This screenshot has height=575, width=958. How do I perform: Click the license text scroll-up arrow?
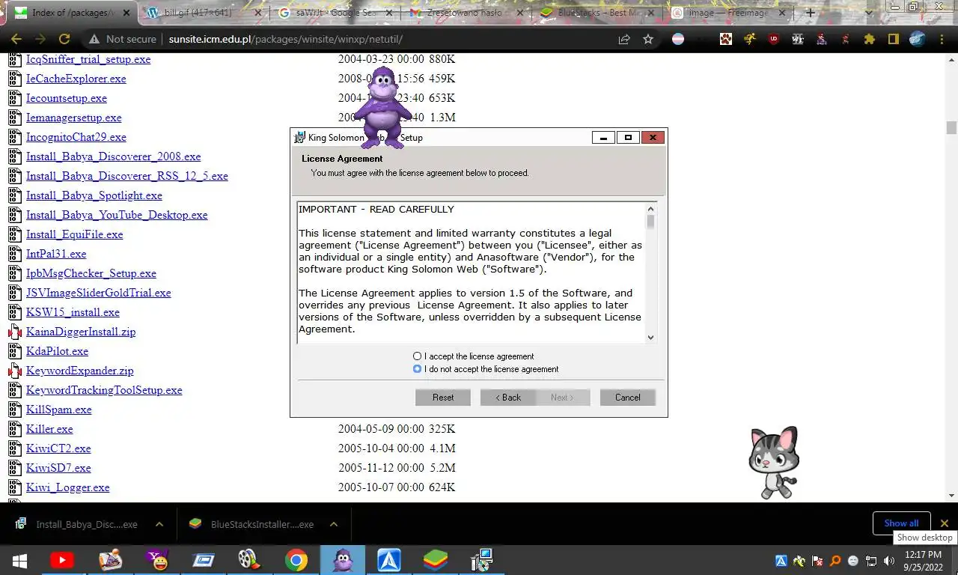coord(650,209)
